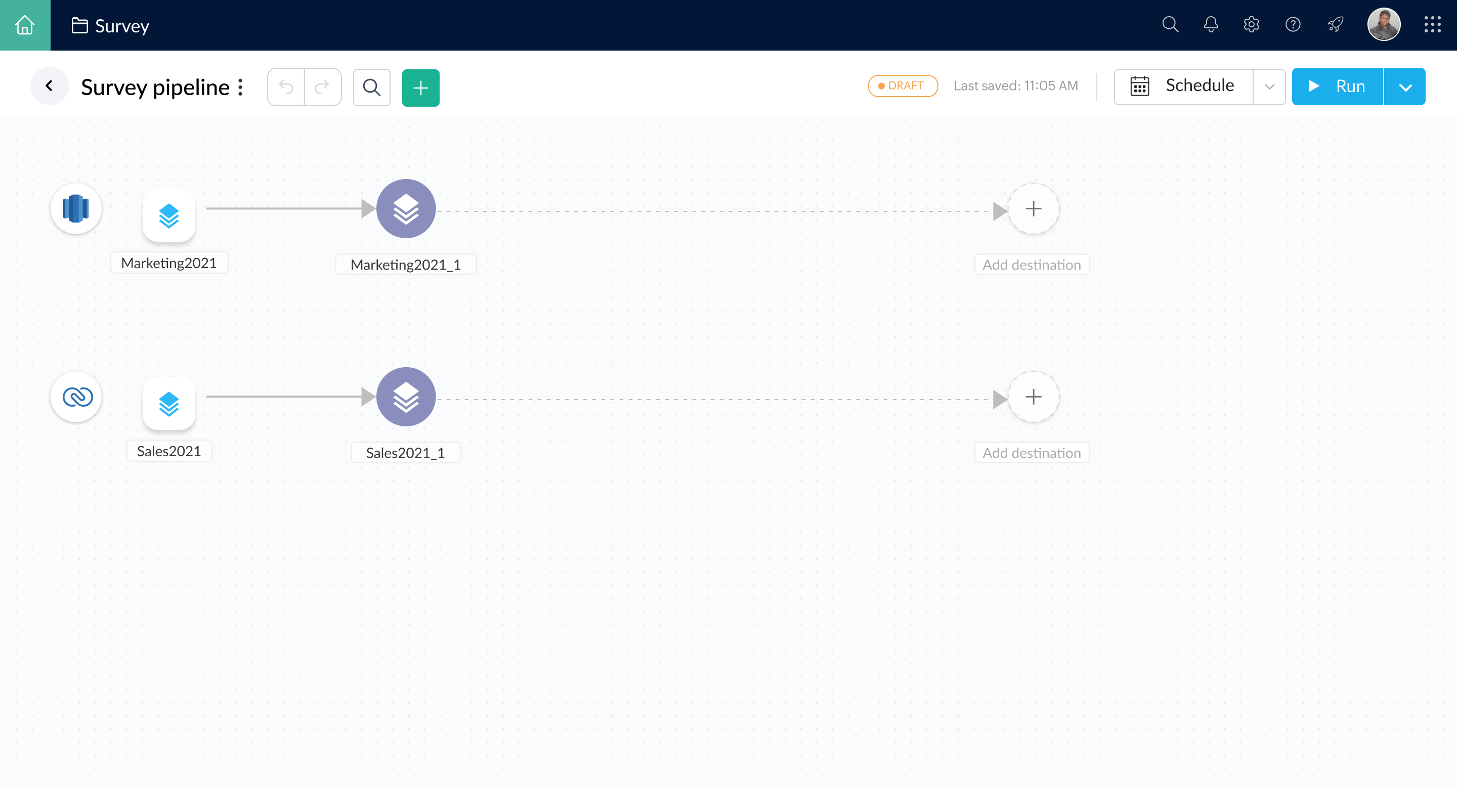The height and width of the screenshot is (789, 1457).
Task: Open Survey pipeline three-dot menu
Action: point(240,87)
